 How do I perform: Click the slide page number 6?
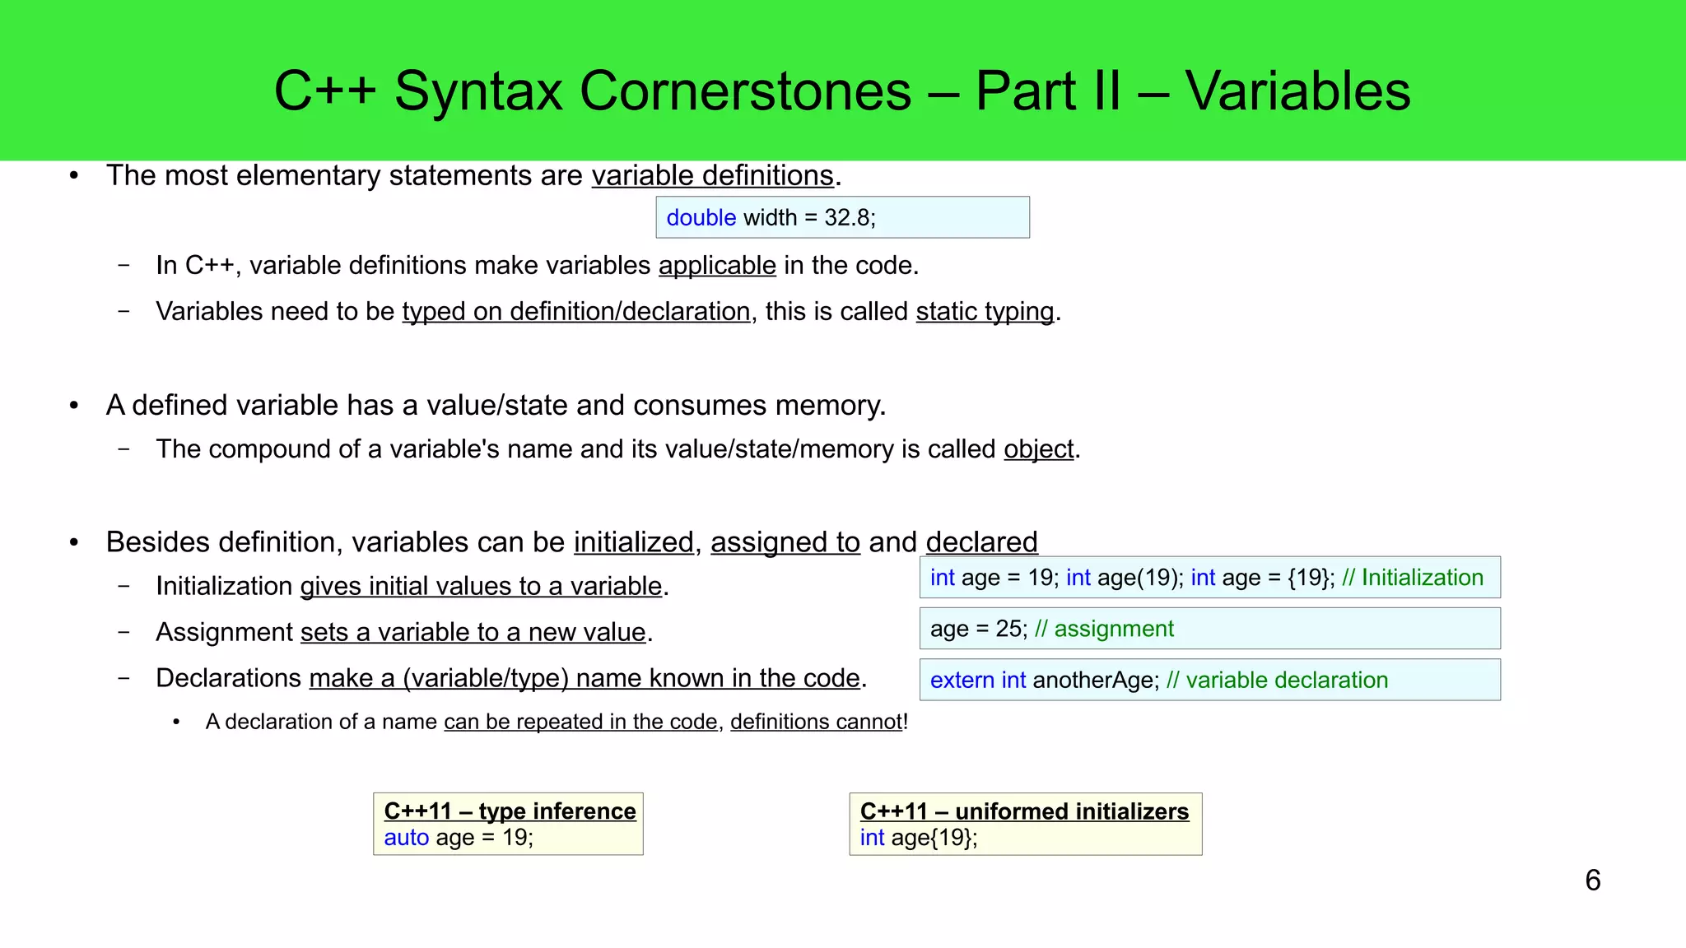(x=1593, y=881)
